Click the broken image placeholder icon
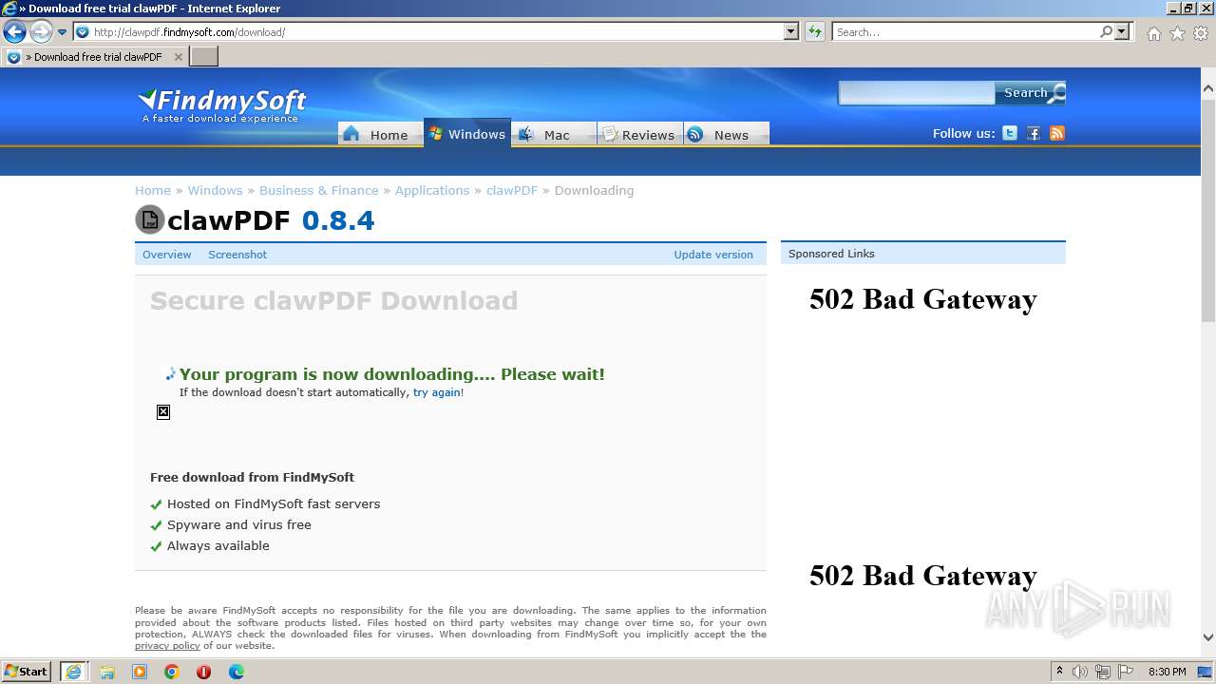The height and width of the screenshot is (684, 1216). [163, 411]
